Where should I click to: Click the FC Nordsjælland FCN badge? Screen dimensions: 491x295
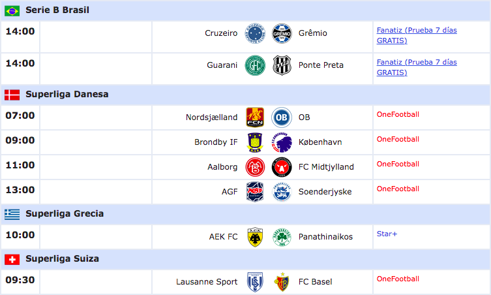[255, 117]
